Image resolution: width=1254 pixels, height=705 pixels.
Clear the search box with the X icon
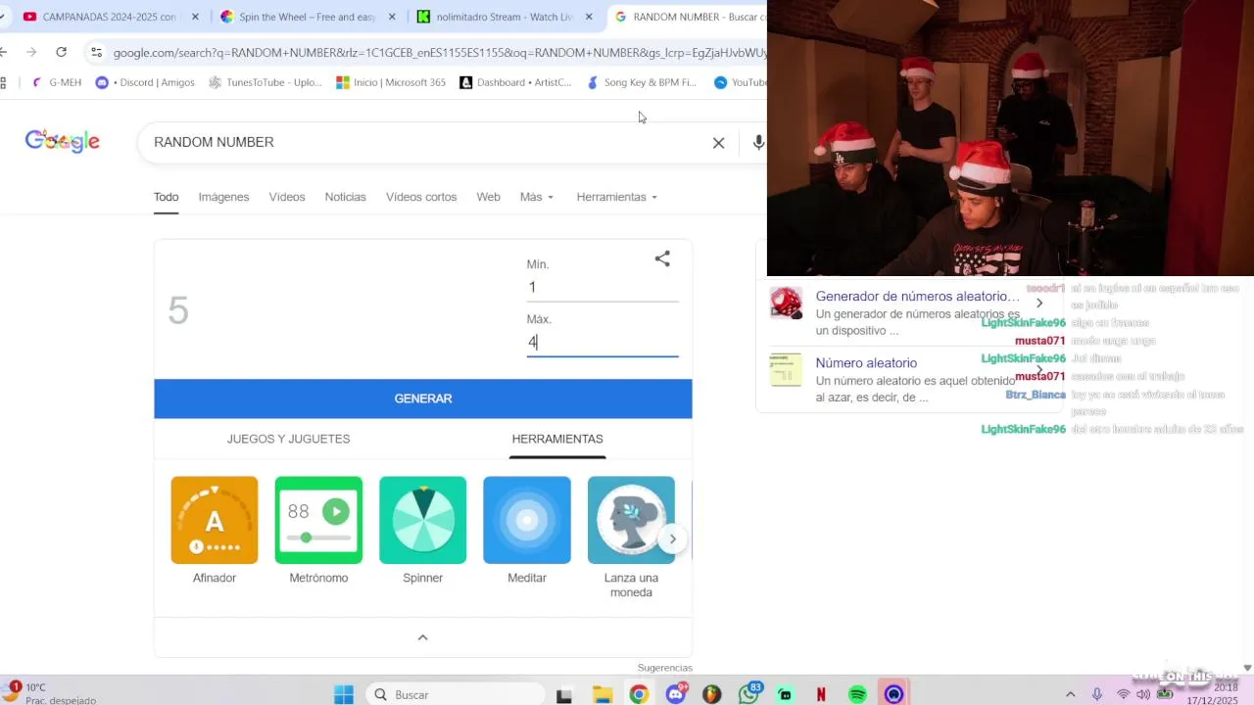pyautogui.click(x=718, y=143)
